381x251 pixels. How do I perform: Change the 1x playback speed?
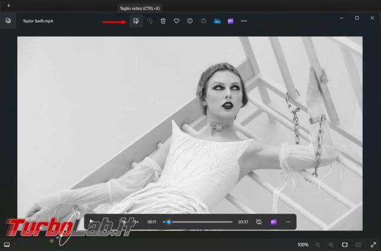[x=137, y=222]
